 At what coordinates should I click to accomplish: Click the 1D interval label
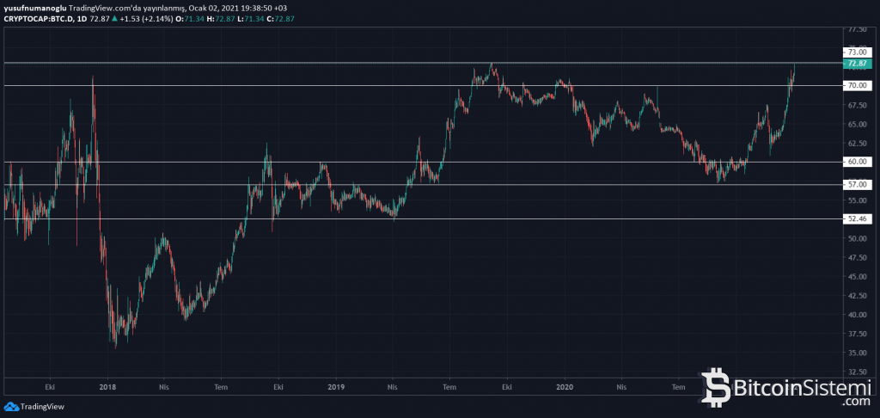tap(83, 17)
